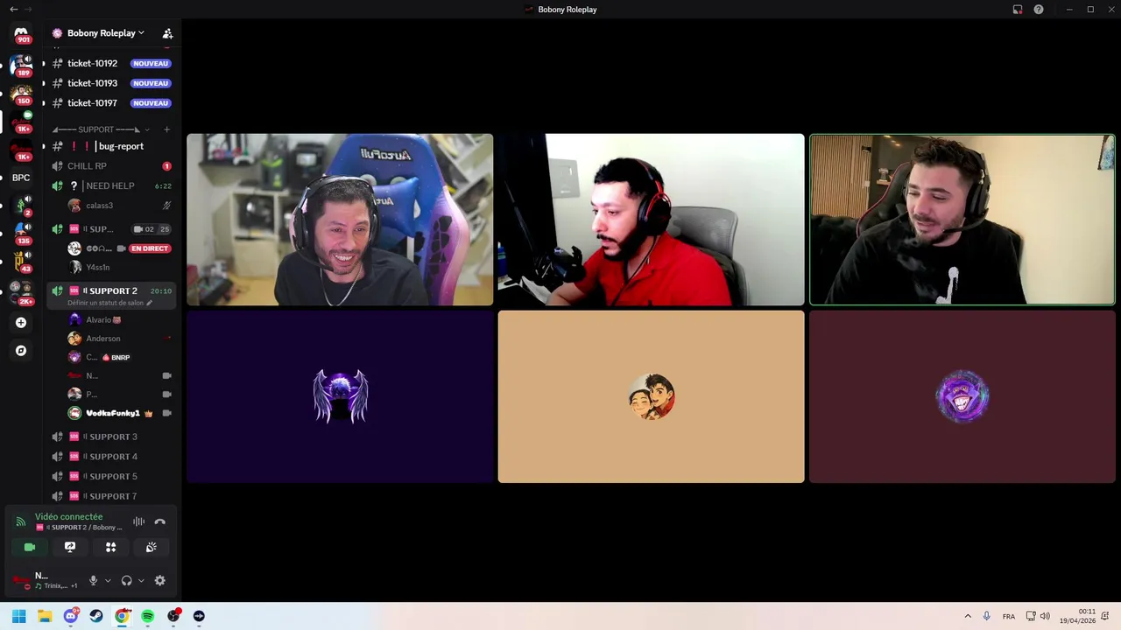Open the ticket-10197 channel
Image resolution: width=1121 pixels, height=630 pixels.
111,103
